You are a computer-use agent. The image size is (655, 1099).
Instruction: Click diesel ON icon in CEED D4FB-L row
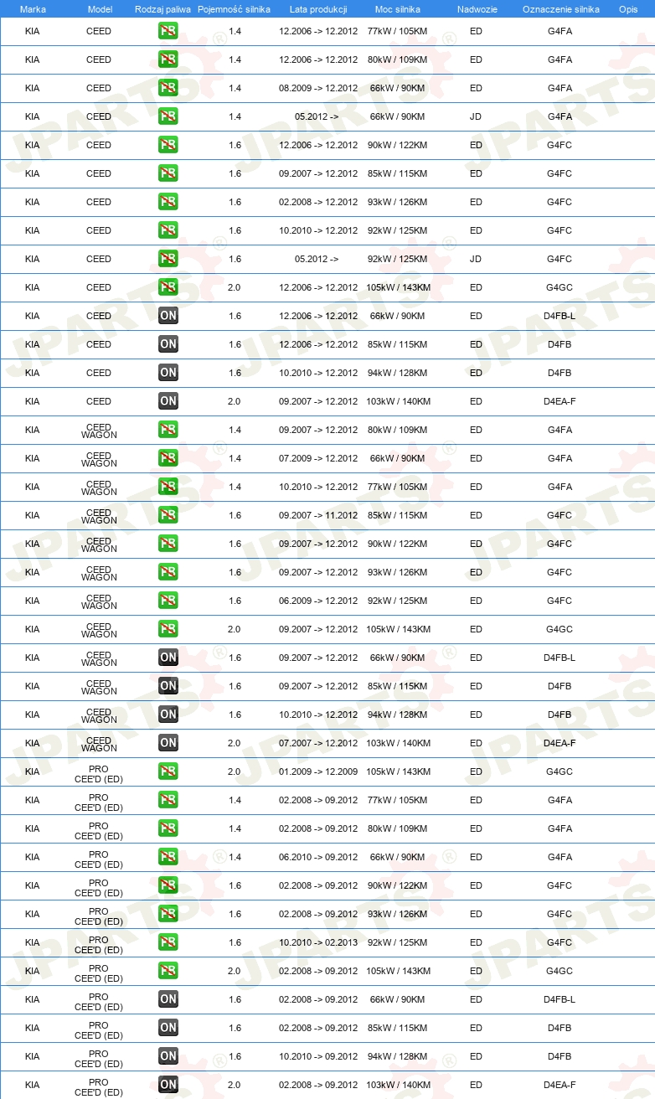tap(168, 316)
